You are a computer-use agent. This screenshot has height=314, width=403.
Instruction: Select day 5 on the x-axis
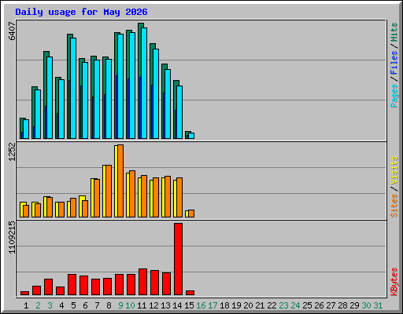pos(73,305)
